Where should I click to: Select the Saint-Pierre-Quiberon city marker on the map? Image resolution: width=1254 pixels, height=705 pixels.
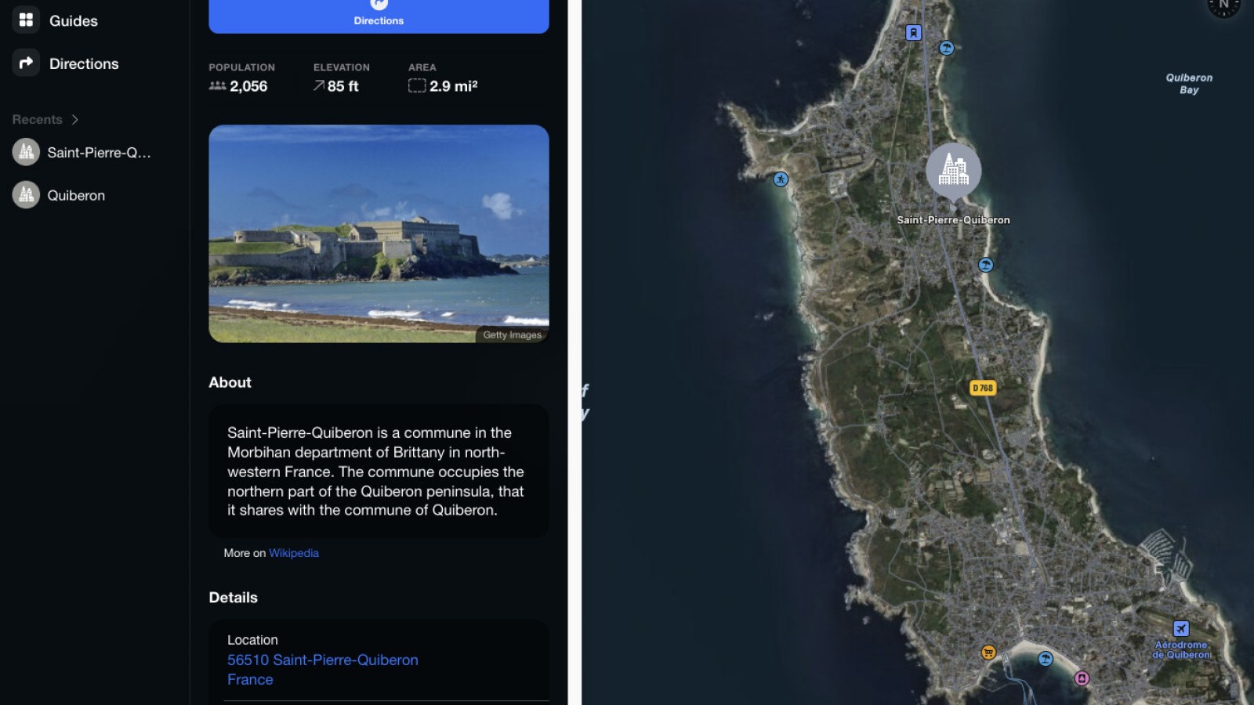point(953,172)
